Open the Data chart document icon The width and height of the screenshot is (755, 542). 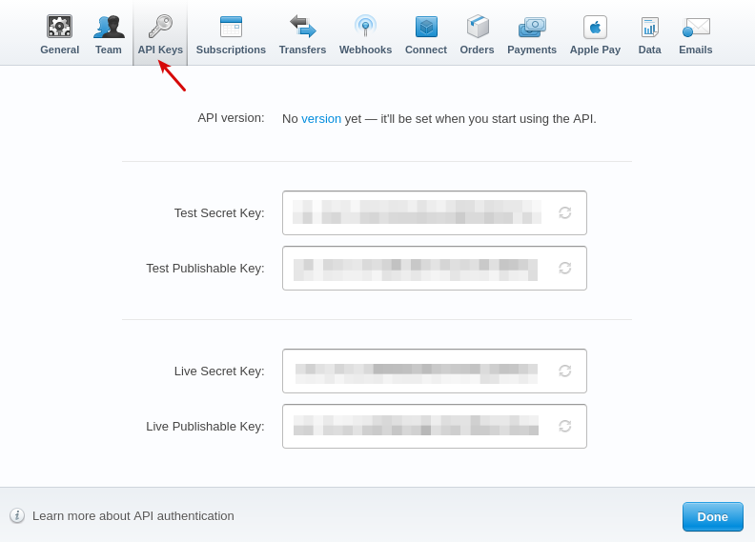tap(649, 27)
